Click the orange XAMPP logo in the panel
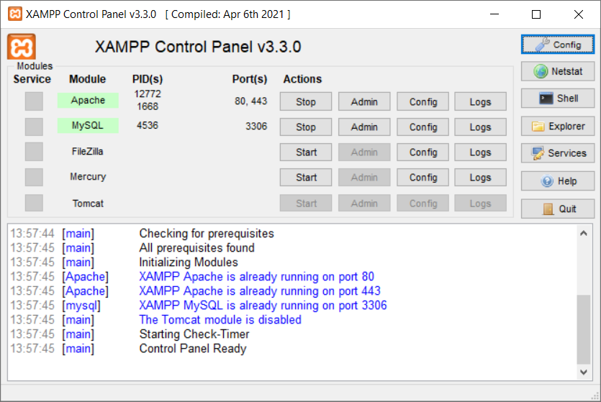 point(22,47)
